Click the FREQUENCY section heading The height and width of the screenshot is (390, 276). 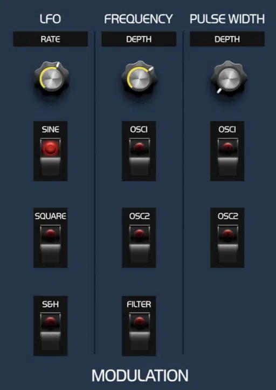(x=139, y=19)
